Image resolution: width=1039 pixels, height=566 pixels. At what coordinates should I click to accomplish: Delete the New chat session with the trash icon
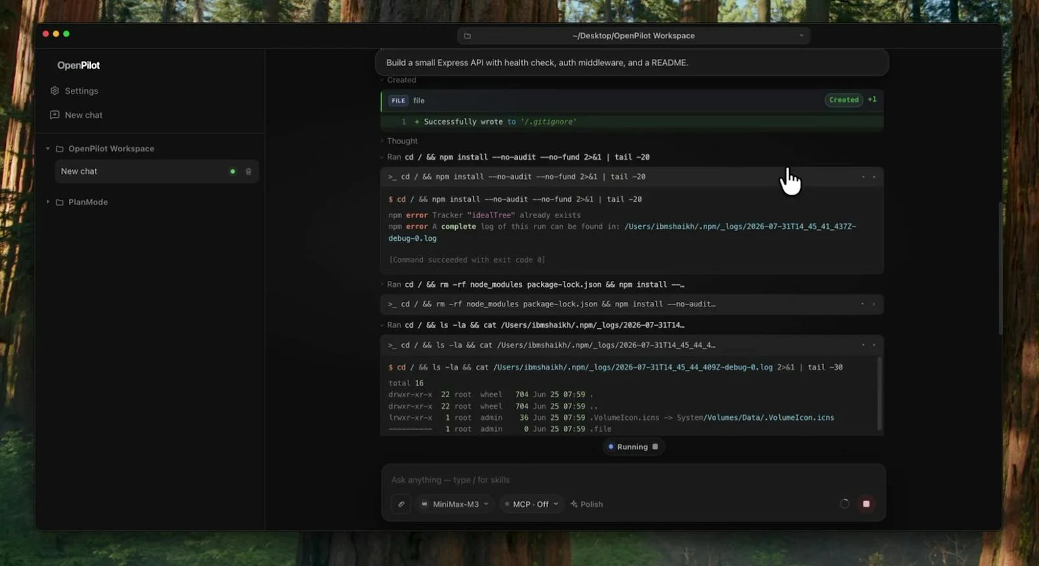pyautogui.click(x=248, y=171)
